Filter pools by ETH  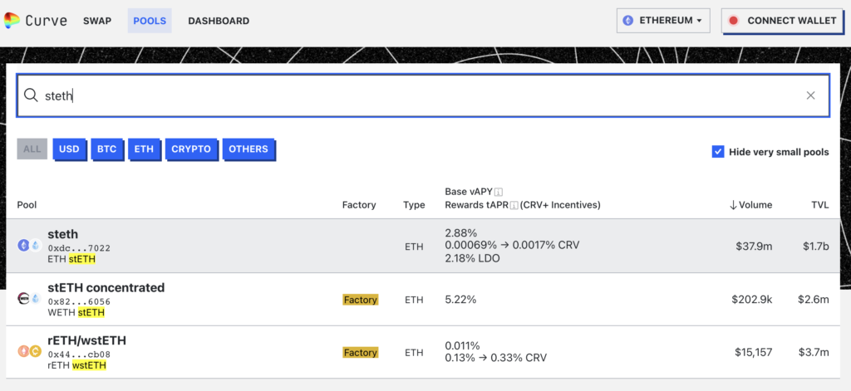tap(144, 149)
